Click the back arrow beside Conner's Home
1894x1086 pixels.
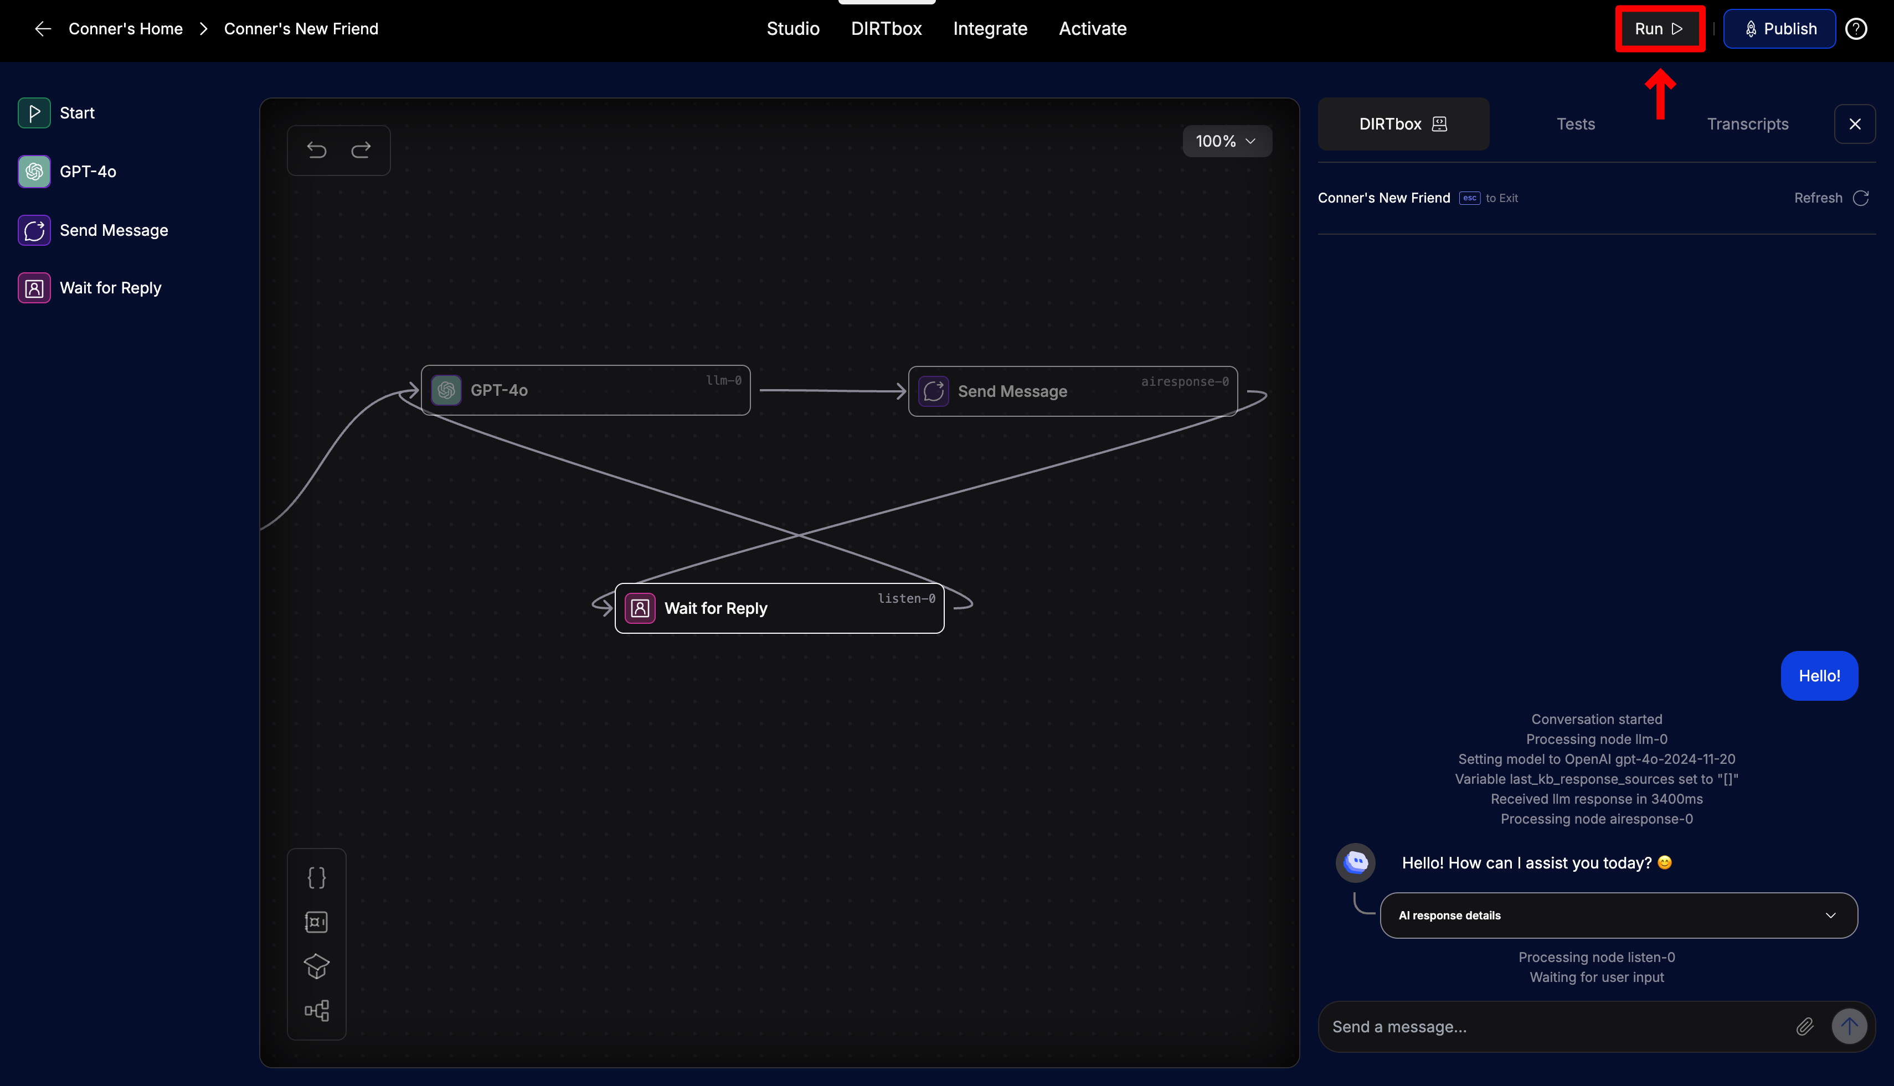pyautogui.click(x=43, y=29)
